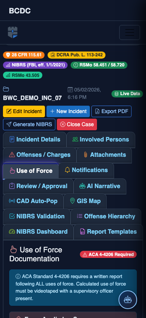This screenshot has width=146, height=318.
Task: Click the folder icon above incident ID
Action: [6, 89]
